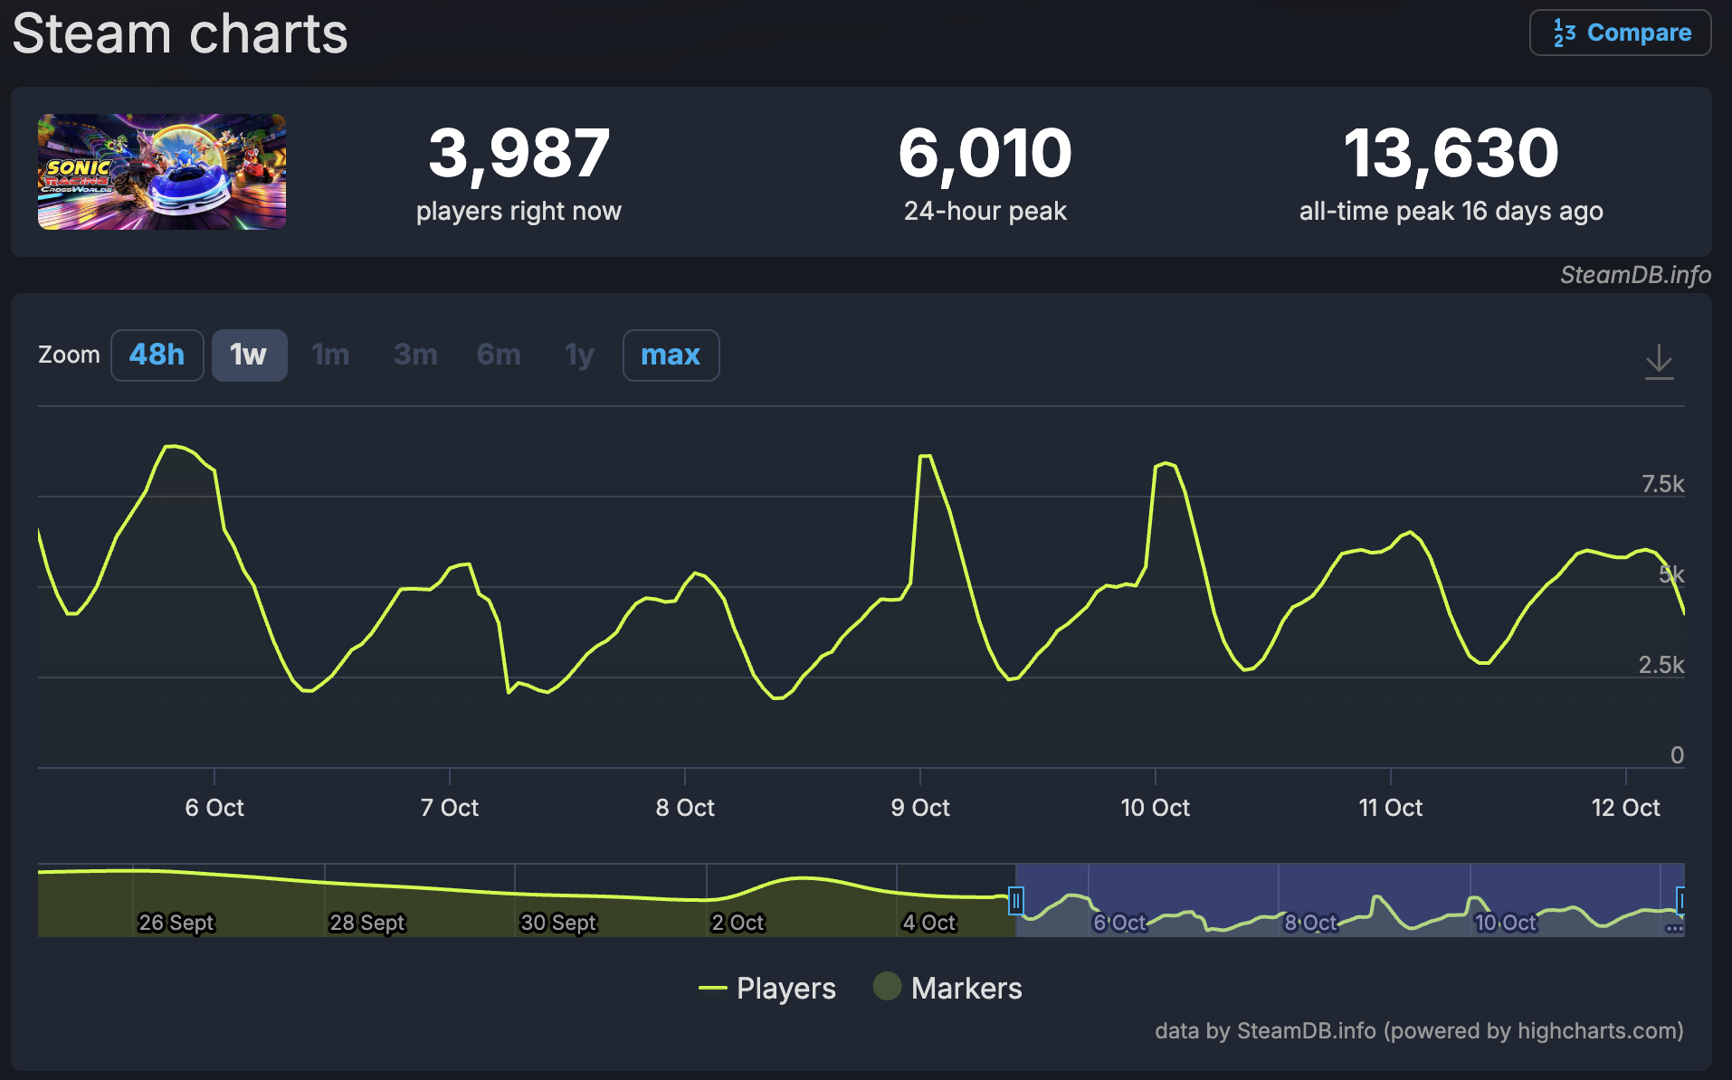Click the 10 Oct axis label
1732x1080 pixels.
[x=1156, y=808]
